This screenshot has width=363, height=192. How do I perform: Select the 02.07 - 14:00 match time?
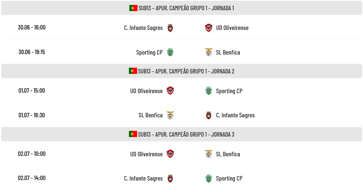32,178
